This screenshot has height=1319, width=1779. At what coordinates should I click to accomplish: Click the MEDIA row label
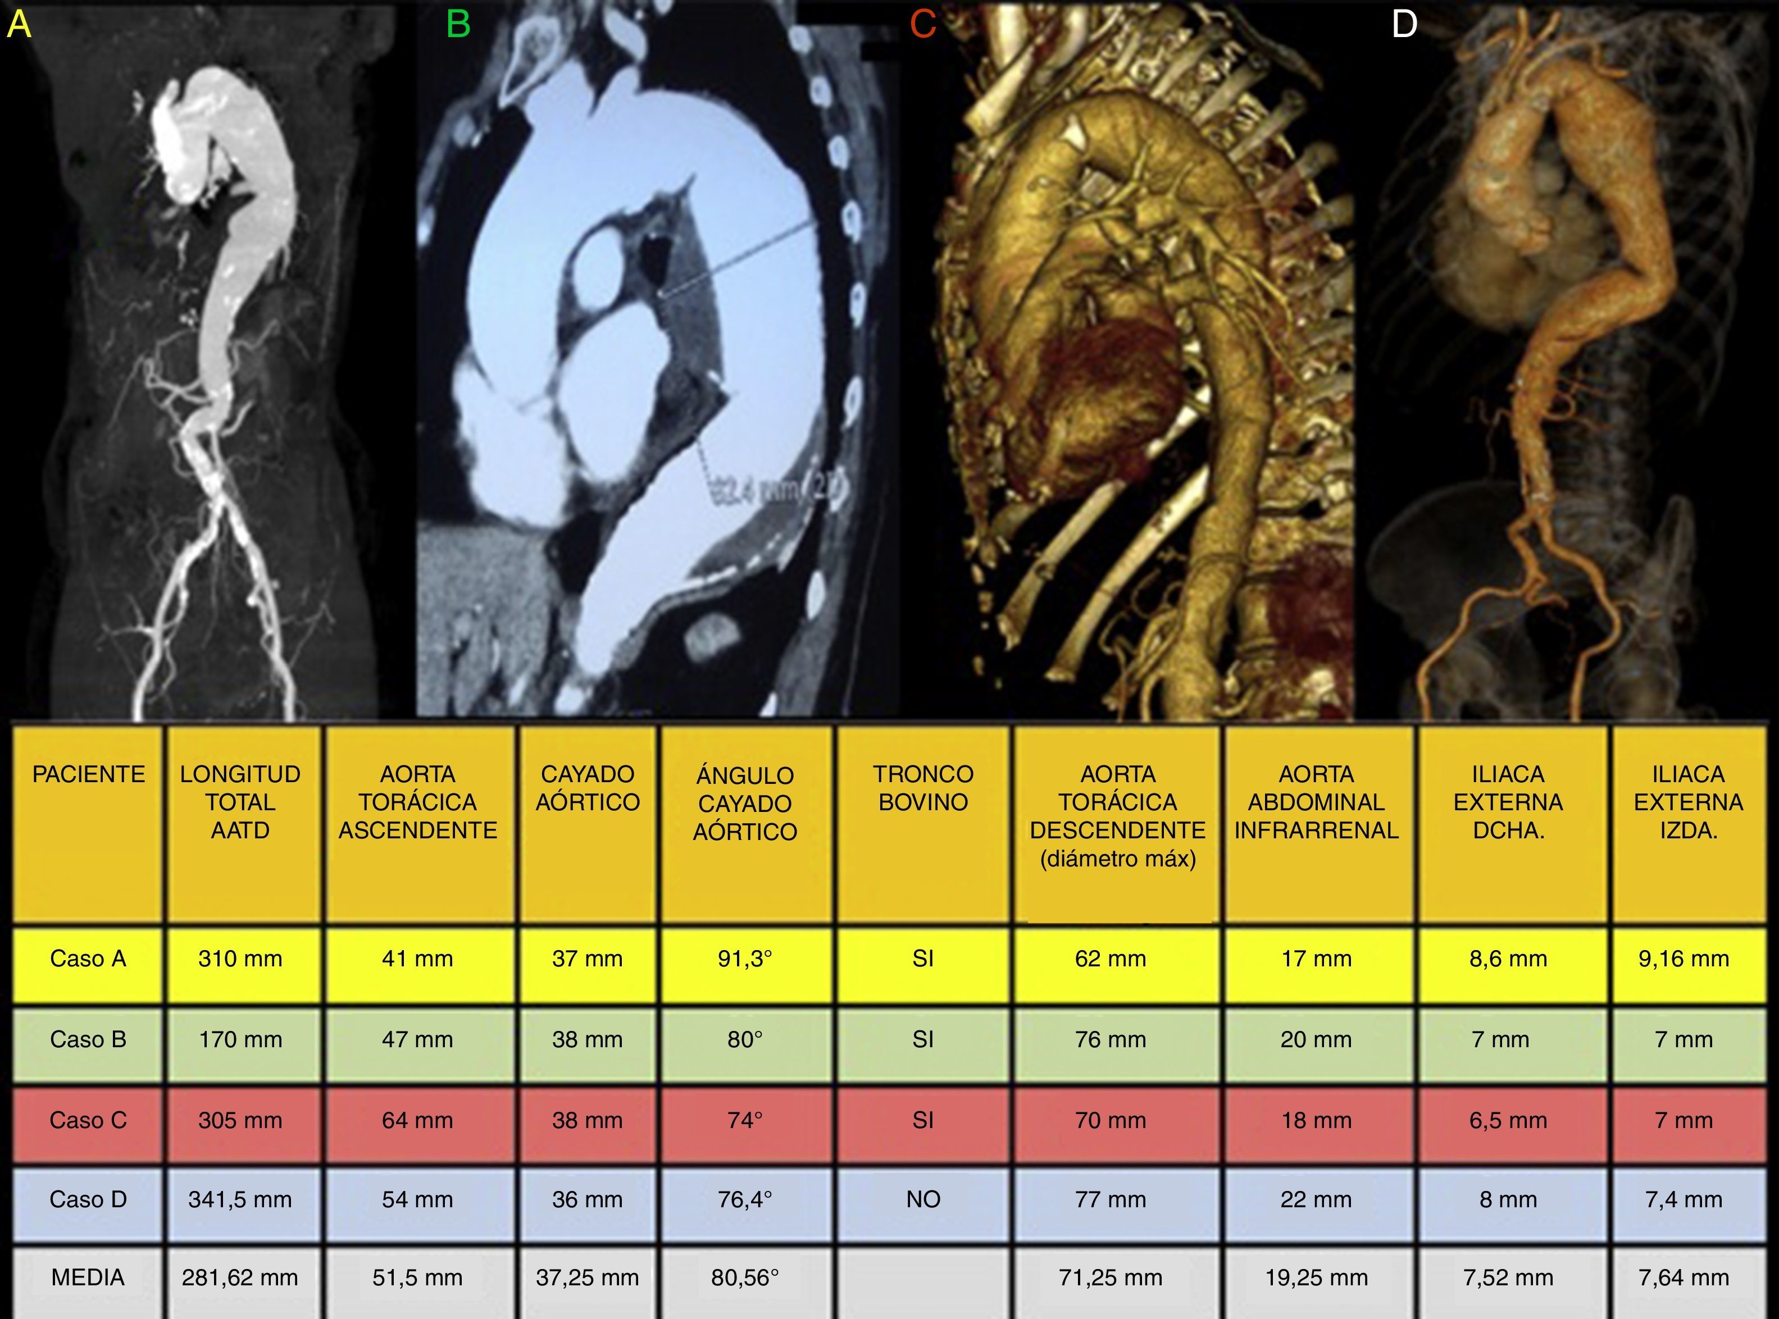(88, 1277)
